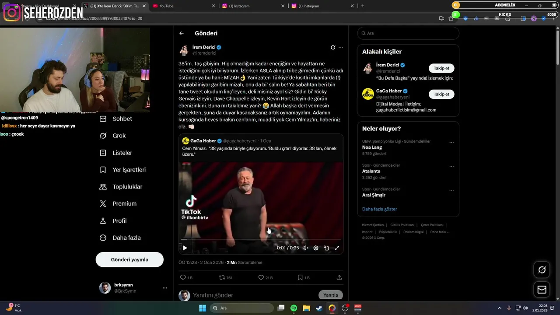Click GaGa Haber quoted post avatar

tap(185, 141)
